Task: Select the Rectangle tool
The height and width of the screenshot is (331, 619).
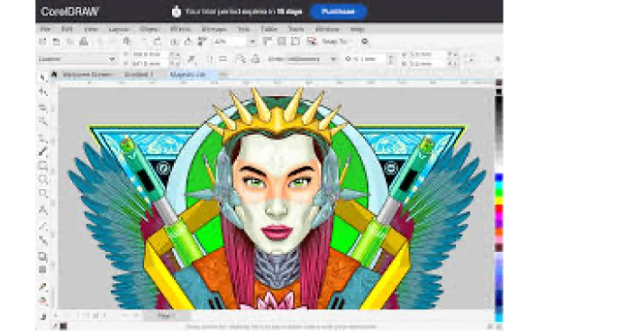Action: coord(42,165)
